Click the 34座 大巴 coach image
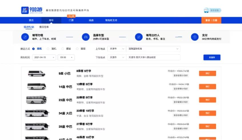Screen dimensions: 242x140 (x=37, y=113)
